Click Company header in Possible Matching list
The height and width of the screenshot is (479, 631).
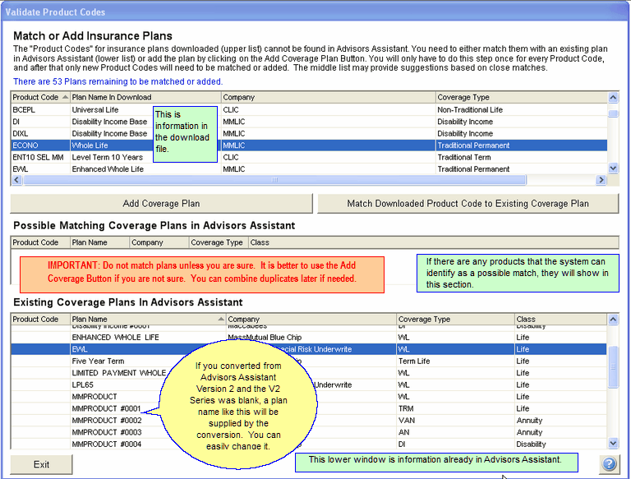(158, 242)
